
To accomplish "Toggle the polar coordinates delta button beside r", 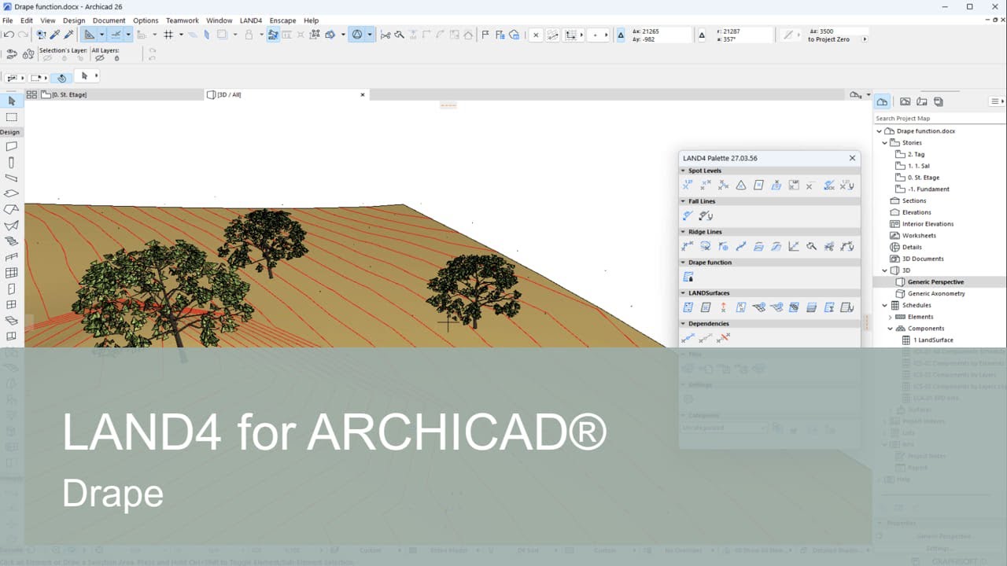I will point(703,35).
